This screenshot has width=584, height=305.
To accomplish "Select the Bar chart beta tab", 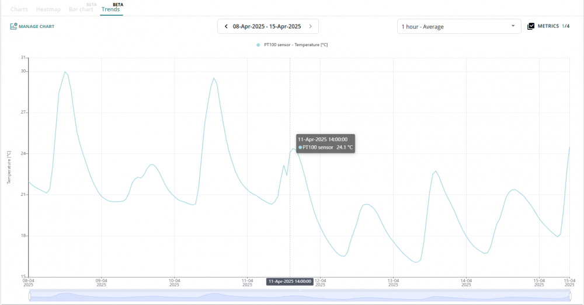I will 81,9.
